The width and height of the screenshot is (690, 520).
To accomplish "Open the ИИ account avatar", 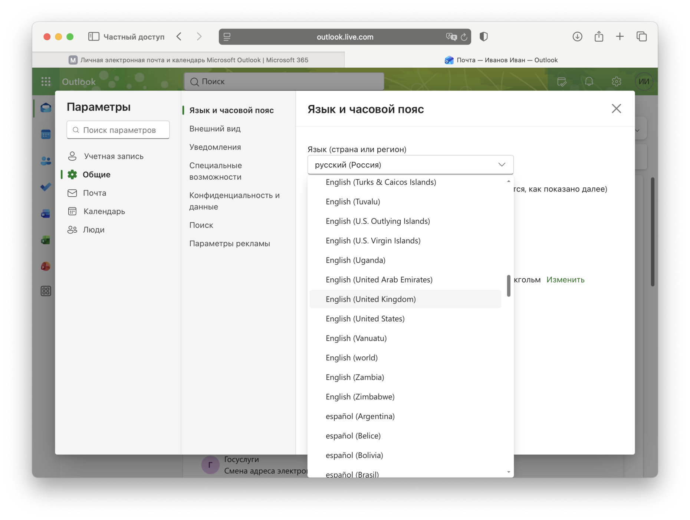I will [x=644, y=82].
